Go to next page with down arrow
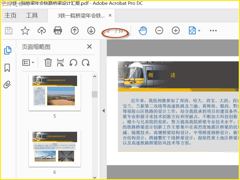The height and width of the screenshot is (180, 240). click(91, 31)
